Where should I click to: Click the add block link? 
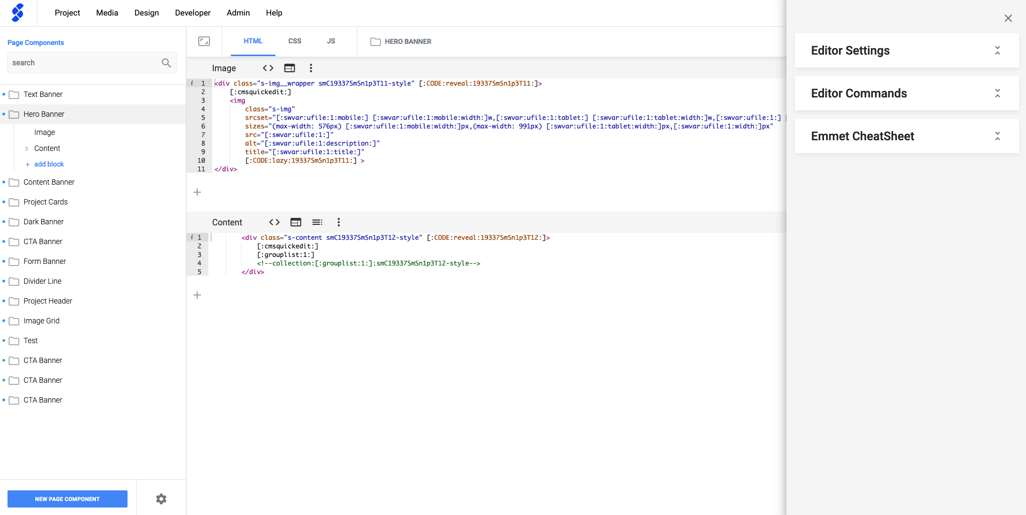pos(49,164)
